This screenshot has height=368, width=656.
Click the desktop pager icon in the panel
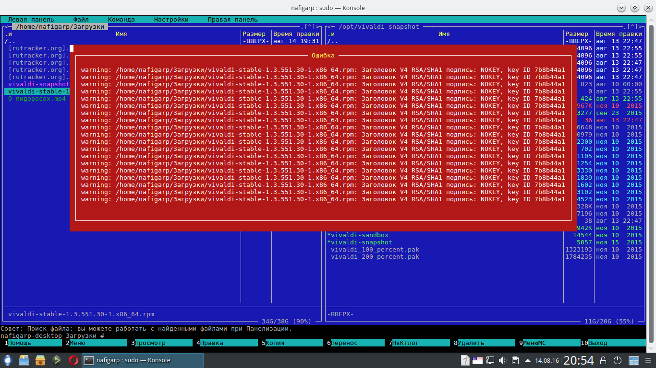pos(634,360)
